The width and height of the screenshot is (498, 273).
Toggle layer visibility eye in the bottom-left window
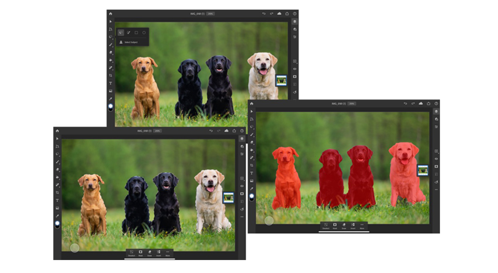point(242,186)
